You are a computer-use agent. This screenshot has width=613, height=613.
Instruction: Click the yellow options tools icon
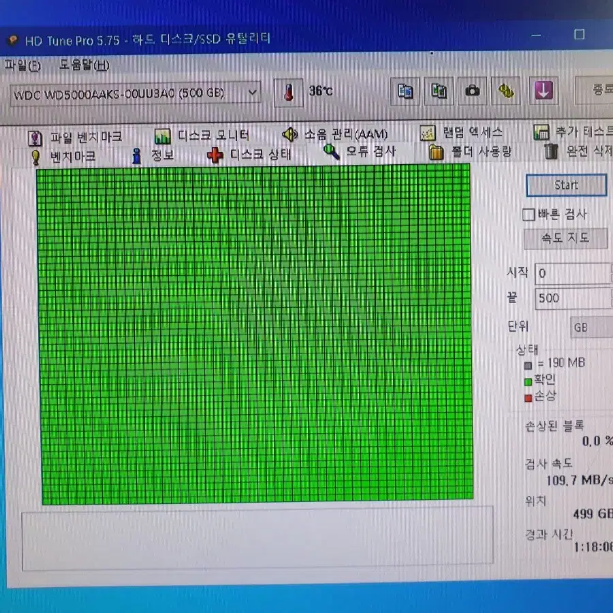point(506,91)
